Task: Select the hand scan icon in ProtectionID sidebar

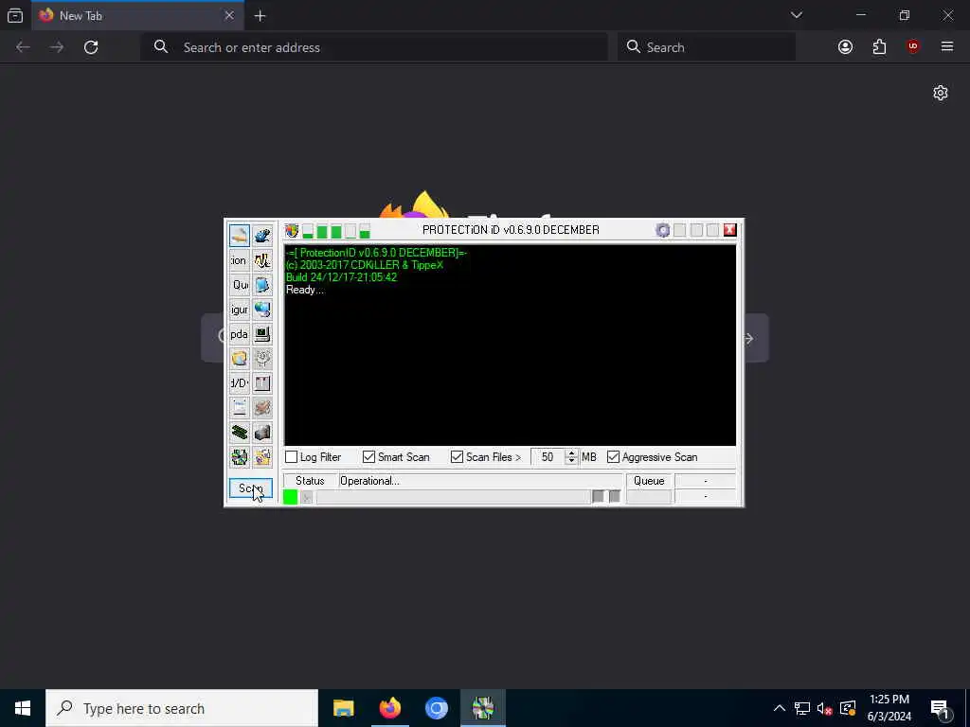Action: [240, 236]
